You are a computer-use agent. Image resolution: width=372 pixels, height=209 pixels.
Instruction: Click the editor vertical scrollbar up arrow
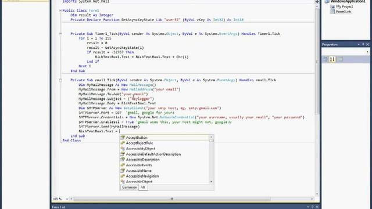317,6
